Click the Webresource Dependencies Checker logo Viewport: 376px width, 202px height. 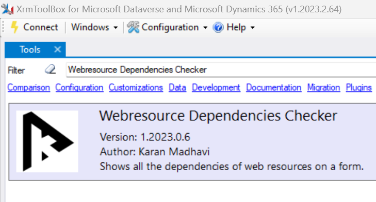[47, 141]
